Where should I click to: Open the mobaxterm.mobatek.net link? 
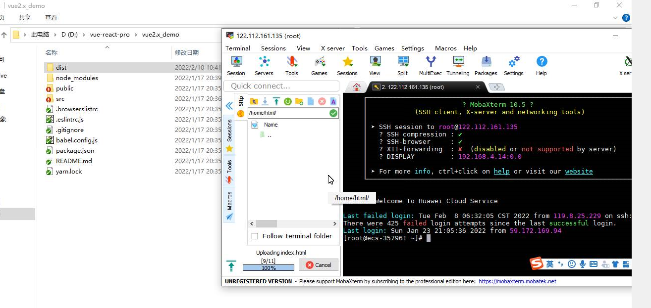[517, 281]
